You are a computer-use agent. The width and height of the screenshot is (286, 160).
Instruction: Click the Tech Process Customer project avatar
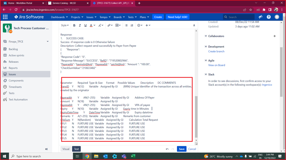pyautogui.click(x=7, y=28)
